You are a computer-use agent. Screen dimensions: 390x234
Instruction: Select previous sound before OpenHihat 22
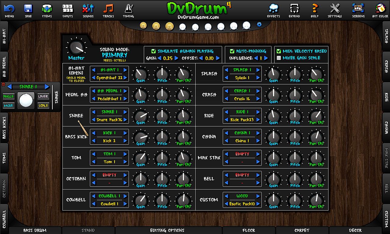(94, 78)
